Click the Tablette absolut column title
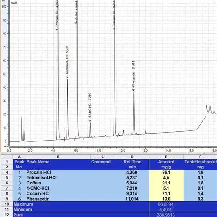This screenshot has width=217, height=217. (201, 162)
